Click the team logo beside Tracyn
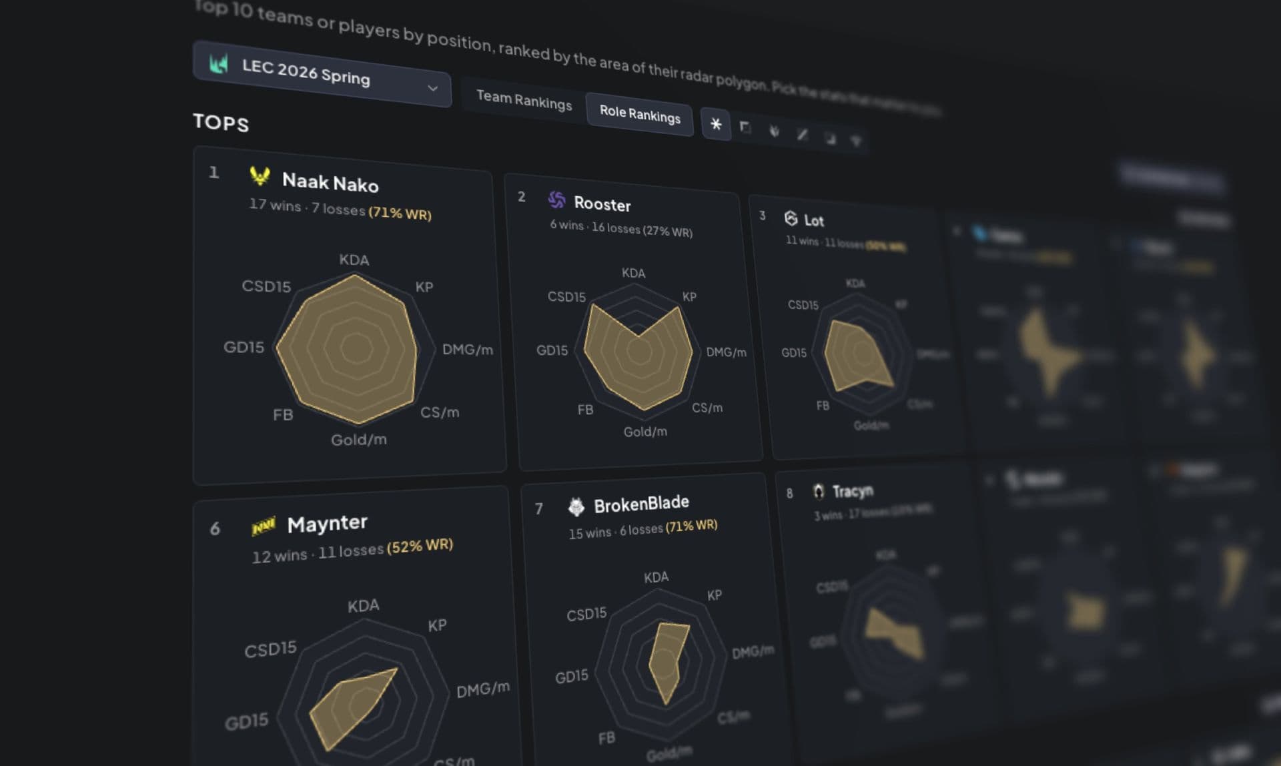Screen dimensions: 1281x766 click(x=818, y=492)
